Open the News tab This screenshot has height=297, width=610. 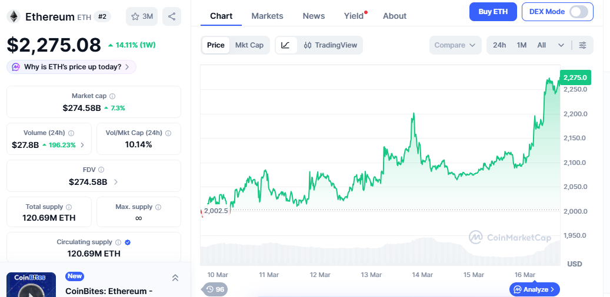click(314, 16)
